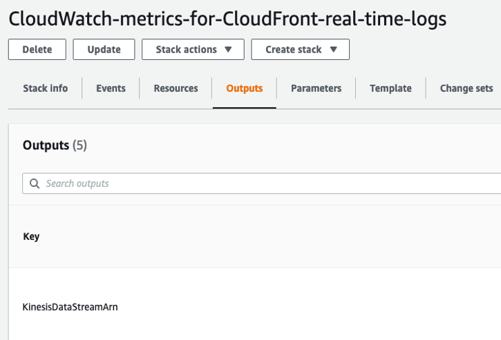Sort by the Key column header
501x340 pixels.
pyautogui.click(x=31, y=237)
